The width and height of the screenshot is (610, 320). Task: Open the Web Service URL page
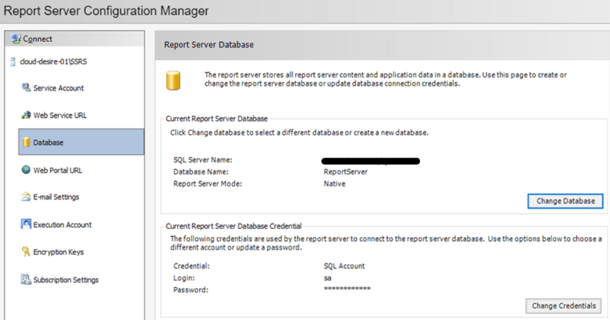(x=61, y=115)
